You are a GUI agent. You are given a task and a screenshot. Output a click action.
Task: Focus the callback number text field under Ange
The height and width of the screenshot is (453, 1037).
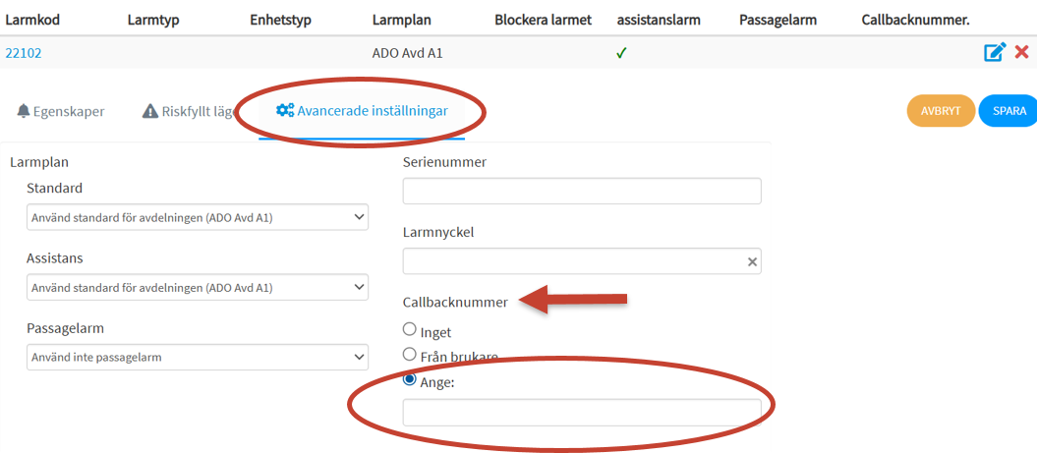click(x=582, y=412)
